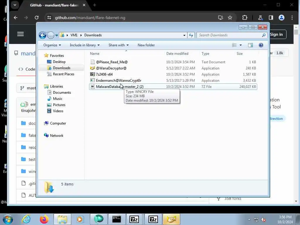Go back in the Chrome browser
Viewport: 300px width, 225px height.
pyautogui.click(x=16, y=18)
